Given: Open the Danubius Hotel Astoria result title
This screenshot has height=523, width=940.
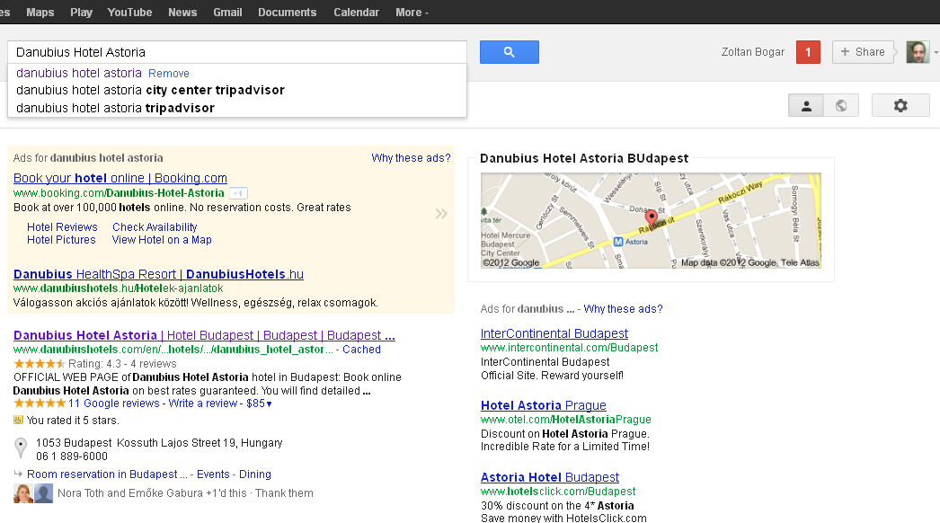Looking at the screenshot, I should [x=204, y=335].
